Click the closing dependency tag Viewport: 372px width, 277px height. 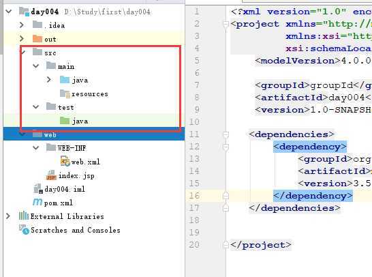pos(313,196)
